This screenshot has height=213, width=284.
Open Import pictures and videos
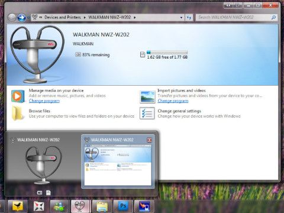tap(182, 91)
